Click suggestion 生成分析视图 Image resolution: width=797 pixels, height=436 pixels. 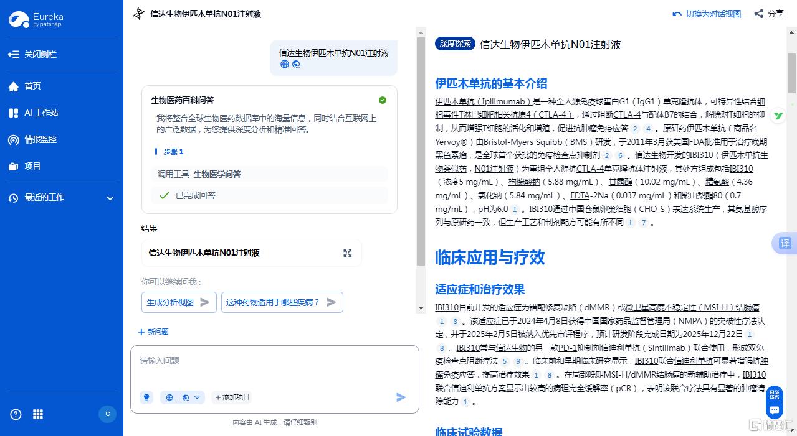[179, 302]
